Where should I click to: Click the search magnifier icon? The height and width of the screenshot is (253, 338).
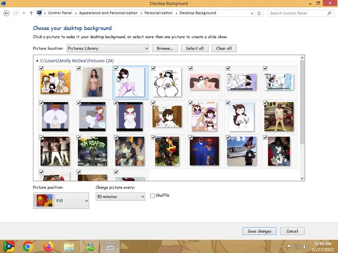(329, 13)
